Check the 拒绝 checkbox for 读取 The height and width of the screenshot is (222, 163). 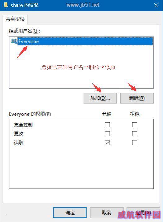coord(134,143)
